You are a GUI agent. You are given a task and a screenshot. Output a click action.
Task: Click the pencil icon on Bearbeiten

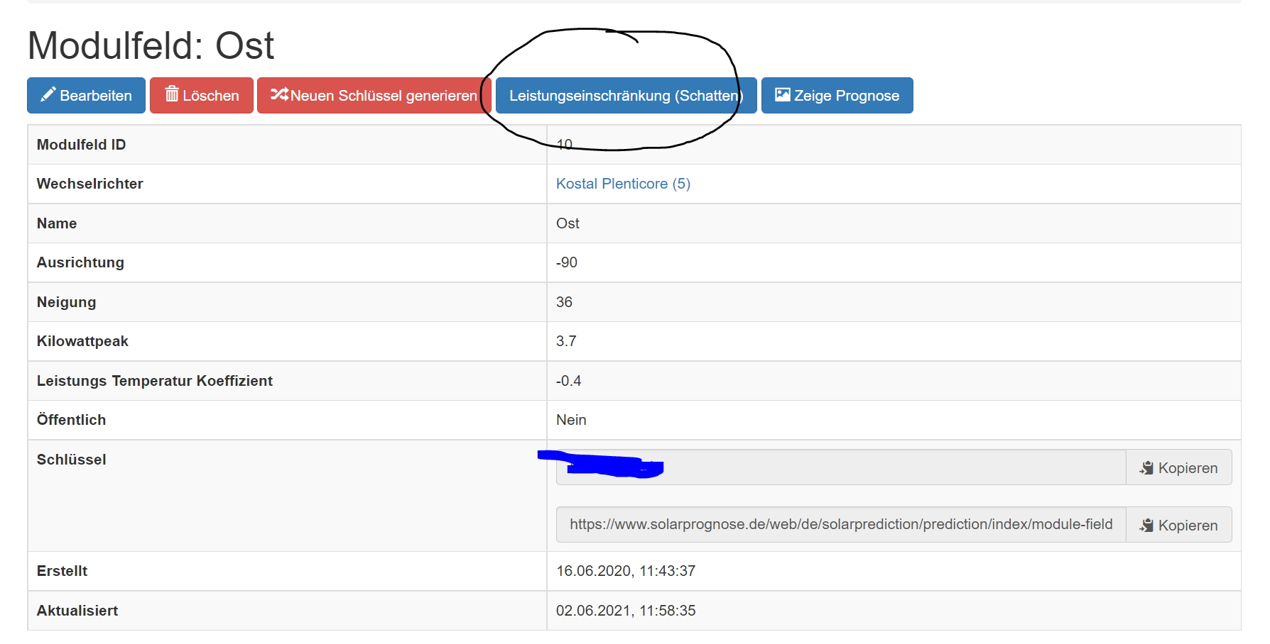[48, 95]
